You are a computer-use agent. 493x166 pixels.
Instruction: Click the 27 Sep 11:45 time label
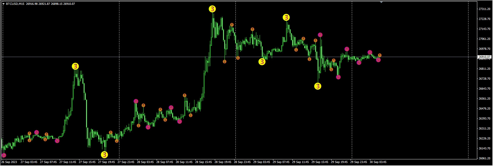coord(68,162)
